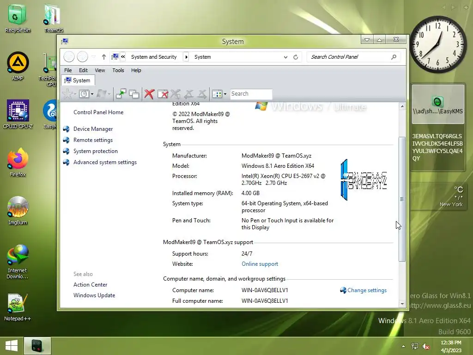Open Device Manager link
The width and height of the screenshot is (473, 355).
(x=93, y=129)
